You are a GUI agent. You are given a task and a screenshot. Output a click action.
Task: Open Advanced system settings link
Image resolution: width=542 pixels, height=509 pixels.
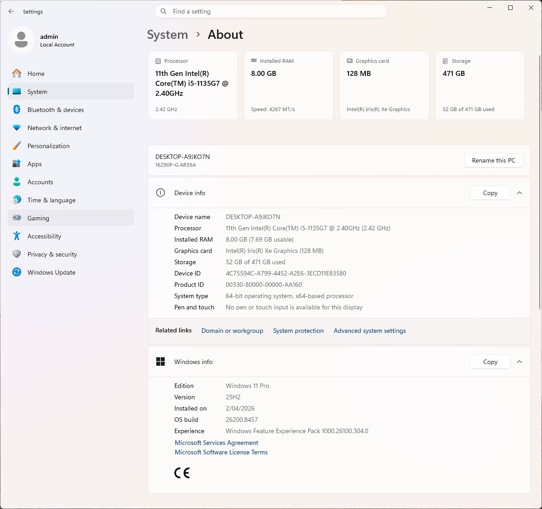tap(369, 331)
